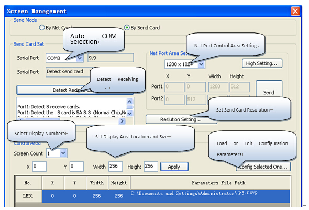Viewport: 309px width, 210px height.
Task: Select the LED1 row in the table
Action: click(x=153, y=196)
